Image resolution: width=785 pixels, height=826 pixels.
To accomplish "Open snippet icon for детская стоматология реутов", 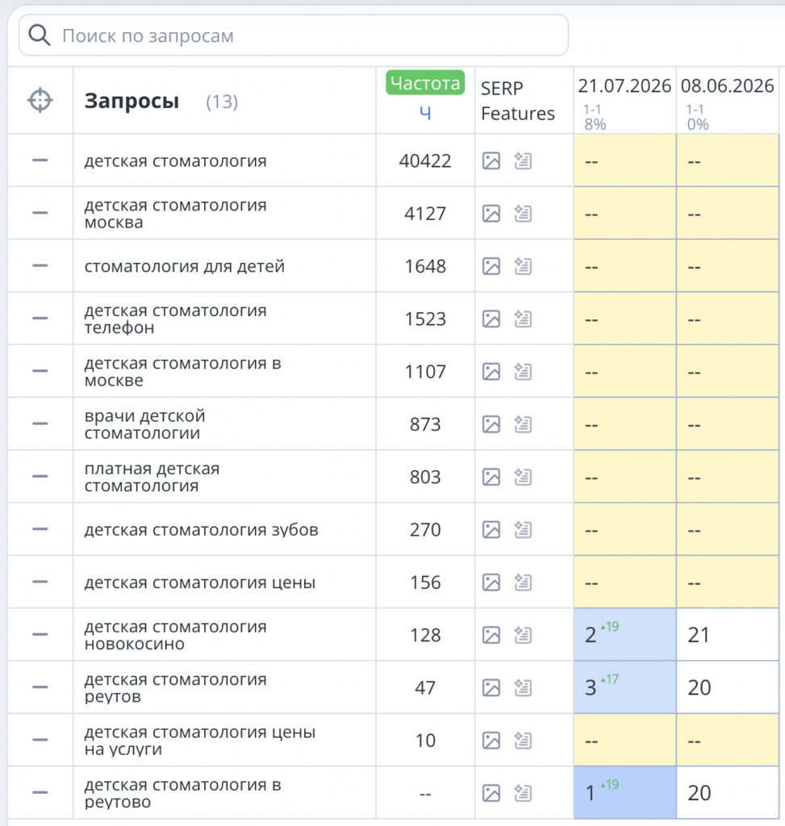I will tap(523, 687).
